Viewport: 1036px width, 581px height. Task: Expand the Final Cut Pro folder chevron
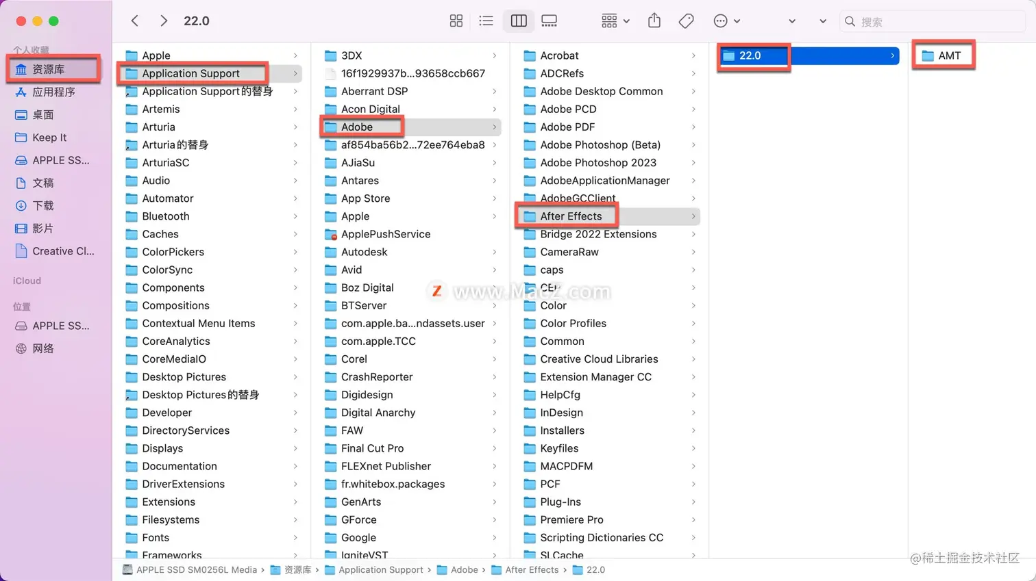point(494,448)
